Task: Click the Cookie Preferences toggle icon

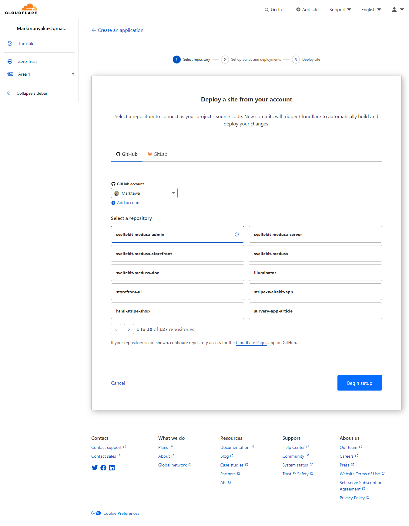Action: (96, 513)
